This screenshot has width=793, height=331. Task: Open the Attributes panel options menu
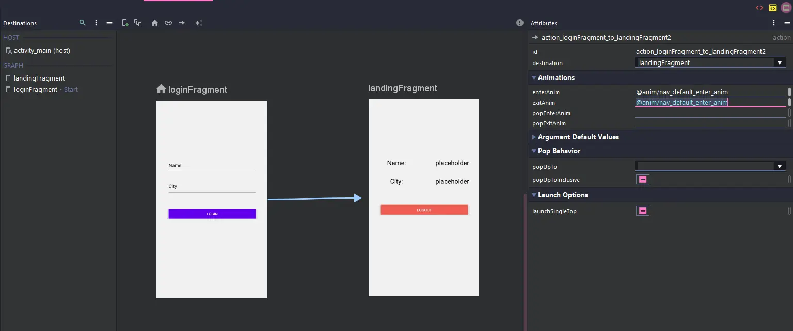tap(773, 23)
